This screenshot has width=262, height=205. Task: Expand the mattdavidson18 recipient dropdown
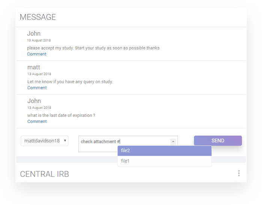45,141
